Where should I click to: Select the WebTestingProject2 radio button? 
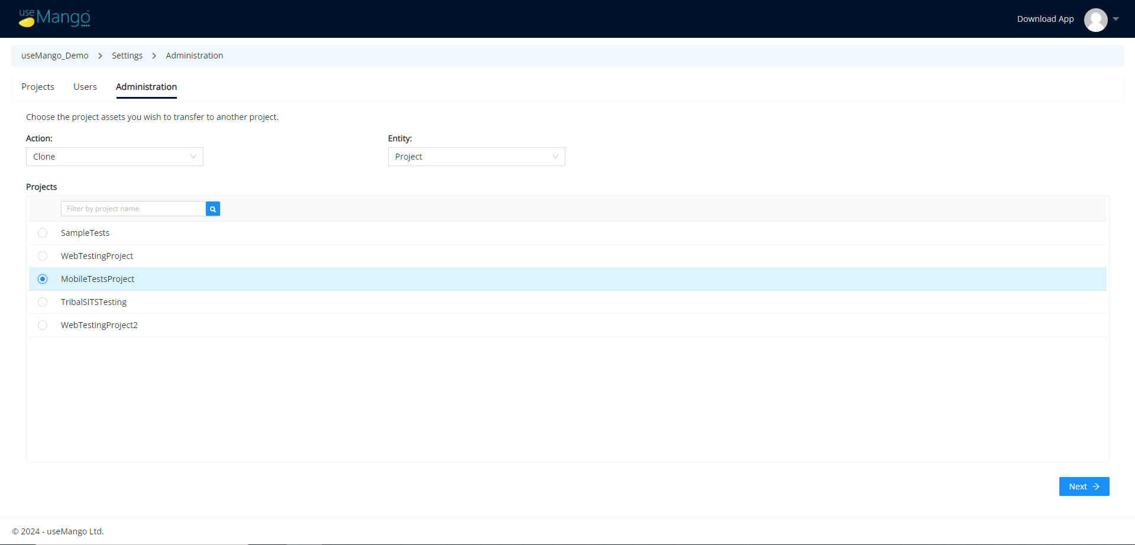pos(43,325)
